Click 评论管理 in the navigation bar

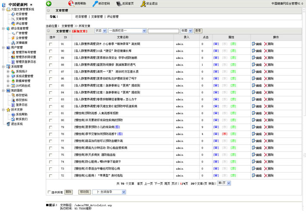[x=112, y=17]
